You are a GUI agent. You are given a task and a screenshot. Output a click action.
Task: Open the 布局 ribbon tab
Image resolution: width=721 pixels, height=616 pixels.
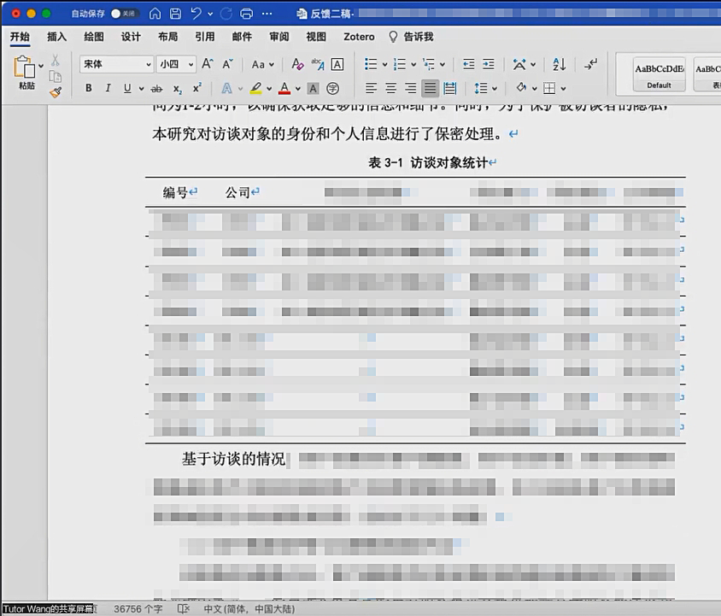(167, 37)
